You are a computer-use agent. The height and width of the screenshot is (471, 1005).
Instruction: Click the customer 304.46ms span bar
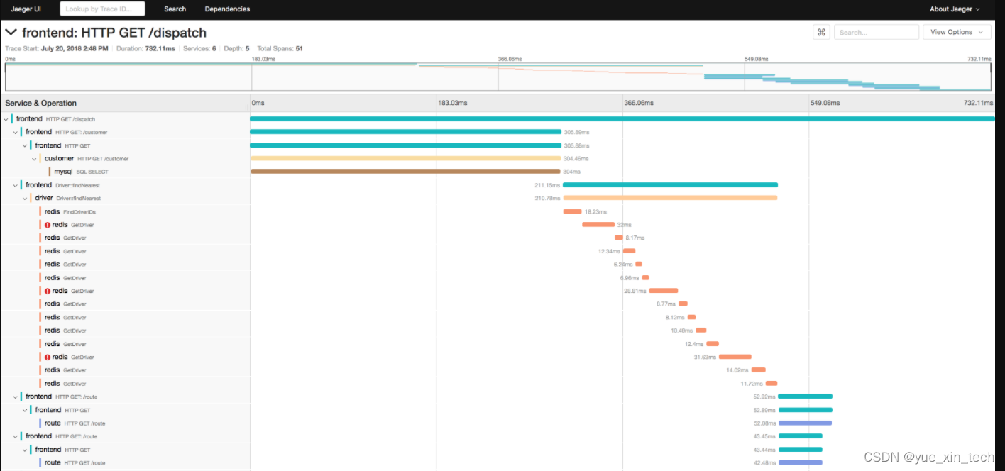coord(405,158)
